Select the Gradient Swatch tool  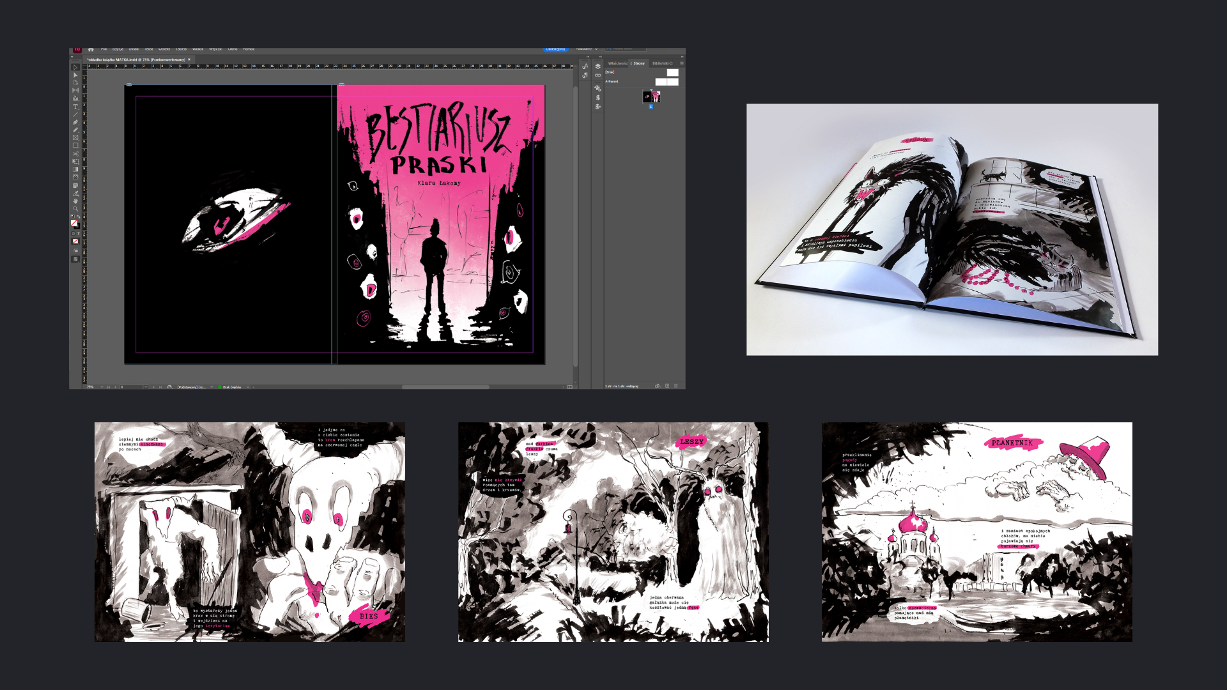coord(75,169)
